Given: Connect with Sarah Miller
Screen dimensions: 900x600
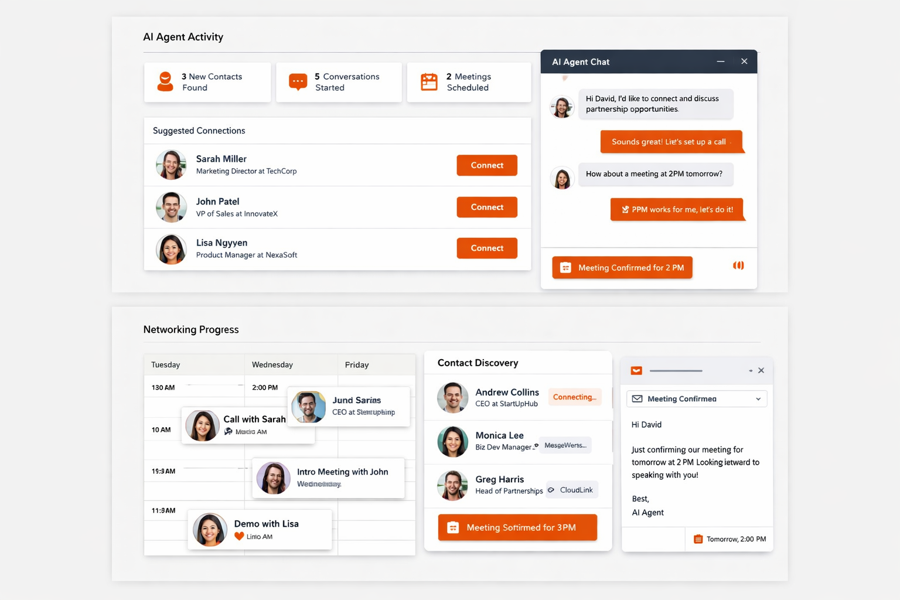Looking at the screenshot, I should coord(487,165).
